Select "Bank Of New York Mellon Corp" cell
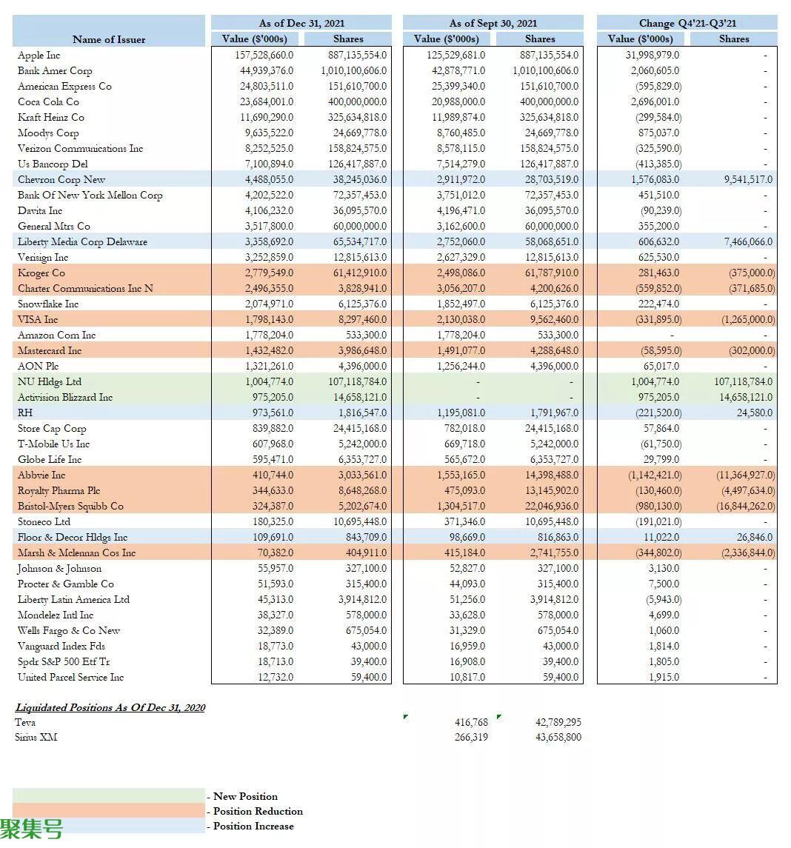Viewport: 791px width, 848px height. tap(90, 196)
